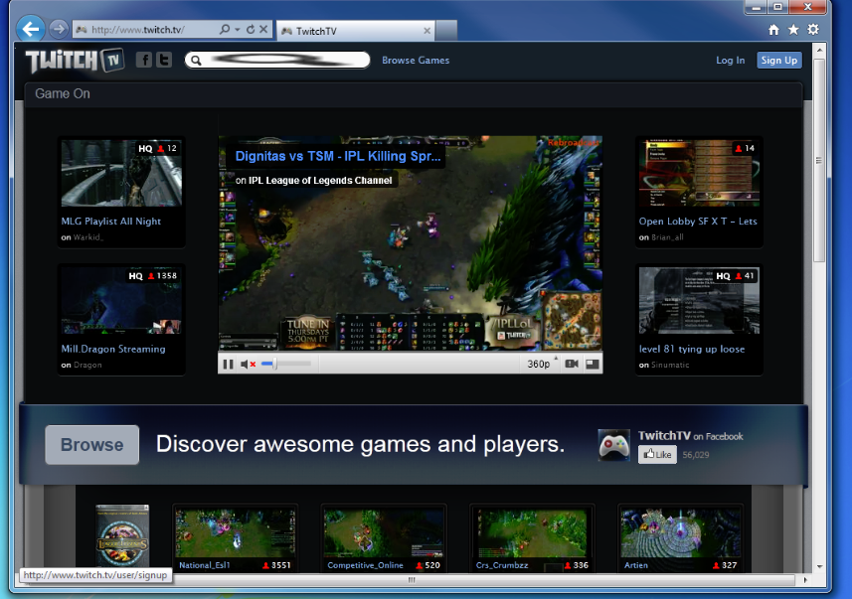The height and width of the screenshot is (599, 852).
Task: Click the Twitch TV logo
Action: [x=75, y=61]
